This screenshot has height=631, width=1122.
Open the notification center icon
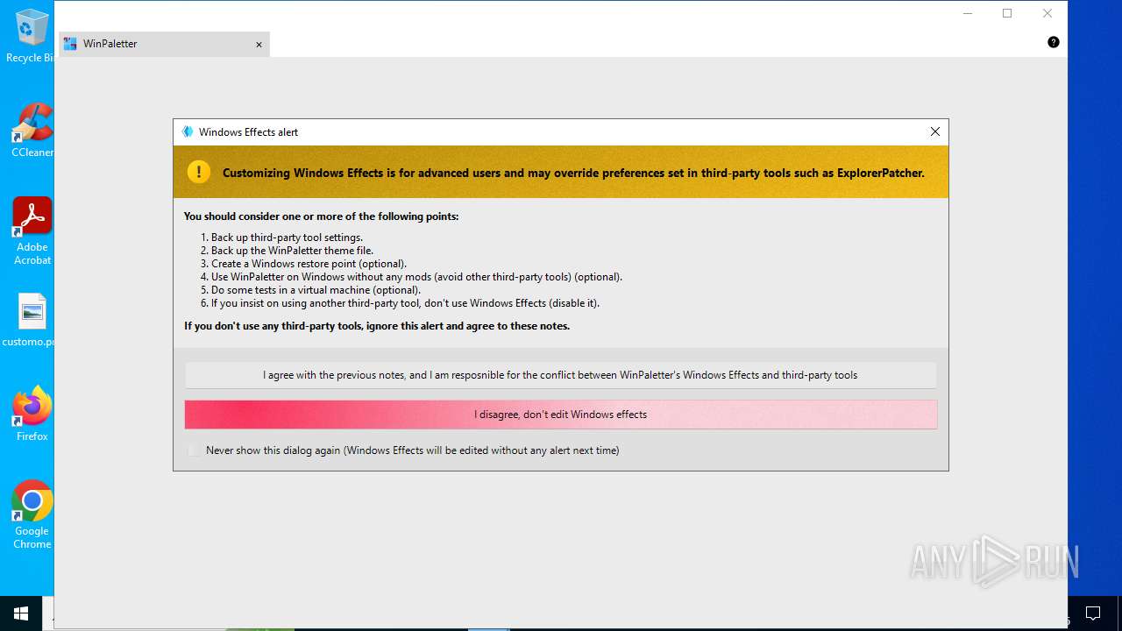click(x=1093, y=613)
